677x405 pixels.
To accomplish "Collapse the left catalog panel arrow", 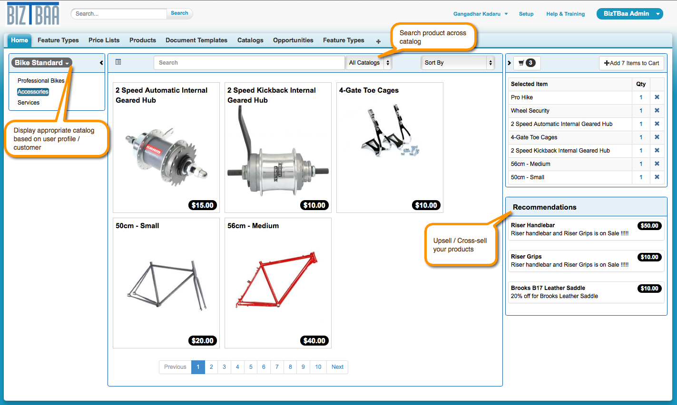I will click(101, 63).
